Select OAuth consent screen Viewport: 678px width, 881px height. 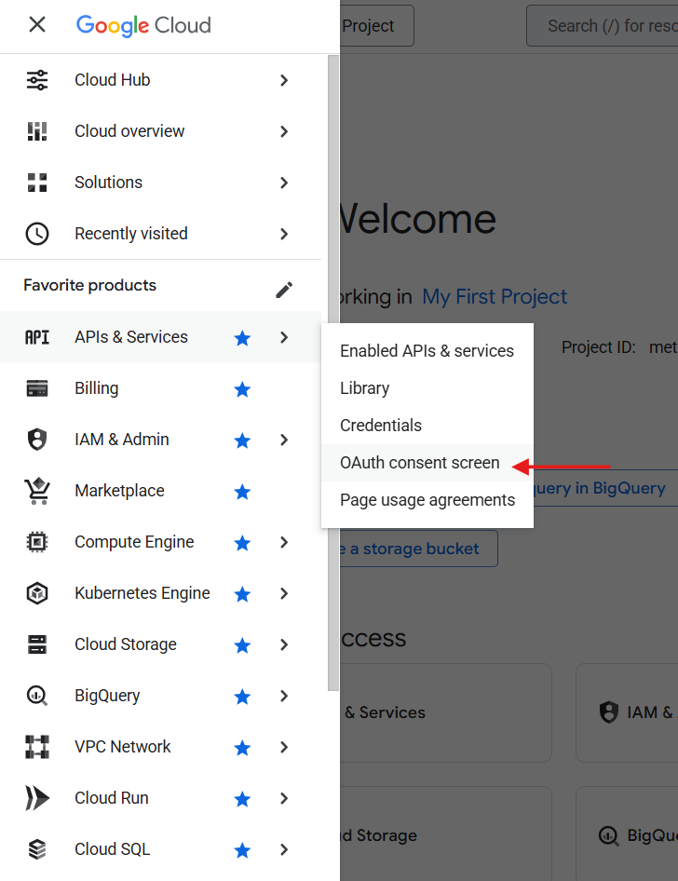pyautogui.click(x=419, y=462)
